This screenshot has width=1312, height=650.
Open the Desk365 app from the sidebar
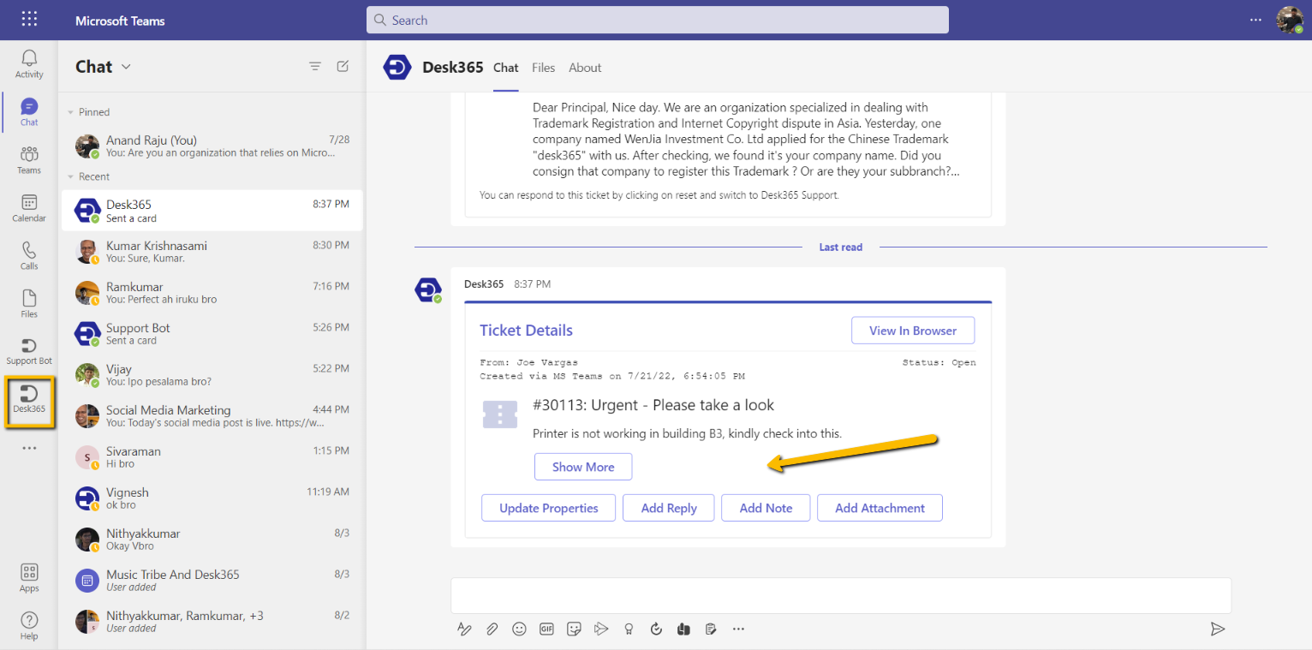(x=28, y=400)
